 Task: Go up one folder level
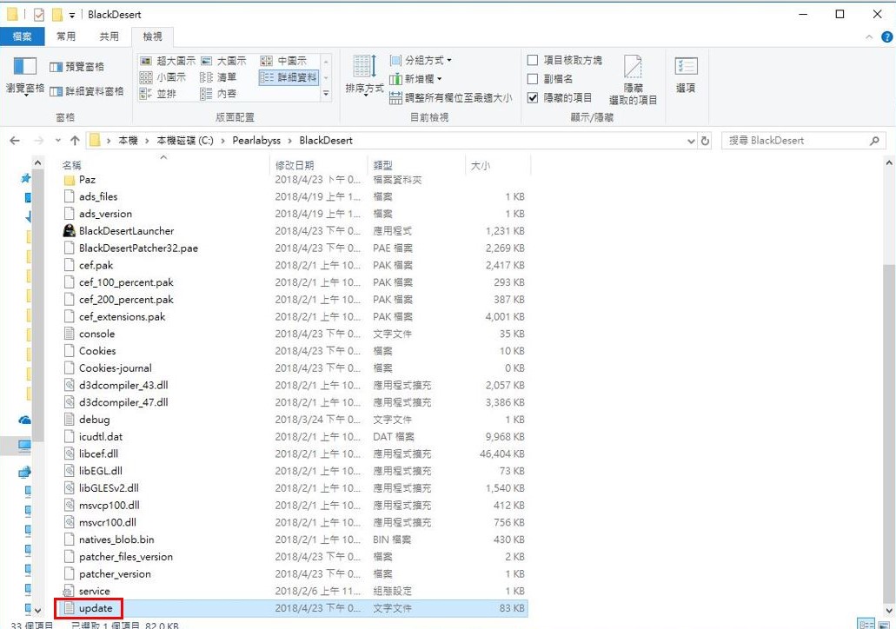pos(75,141)
